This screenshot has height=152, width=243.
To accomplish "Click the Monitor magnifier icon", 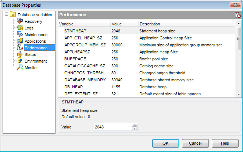I will 20,68.
